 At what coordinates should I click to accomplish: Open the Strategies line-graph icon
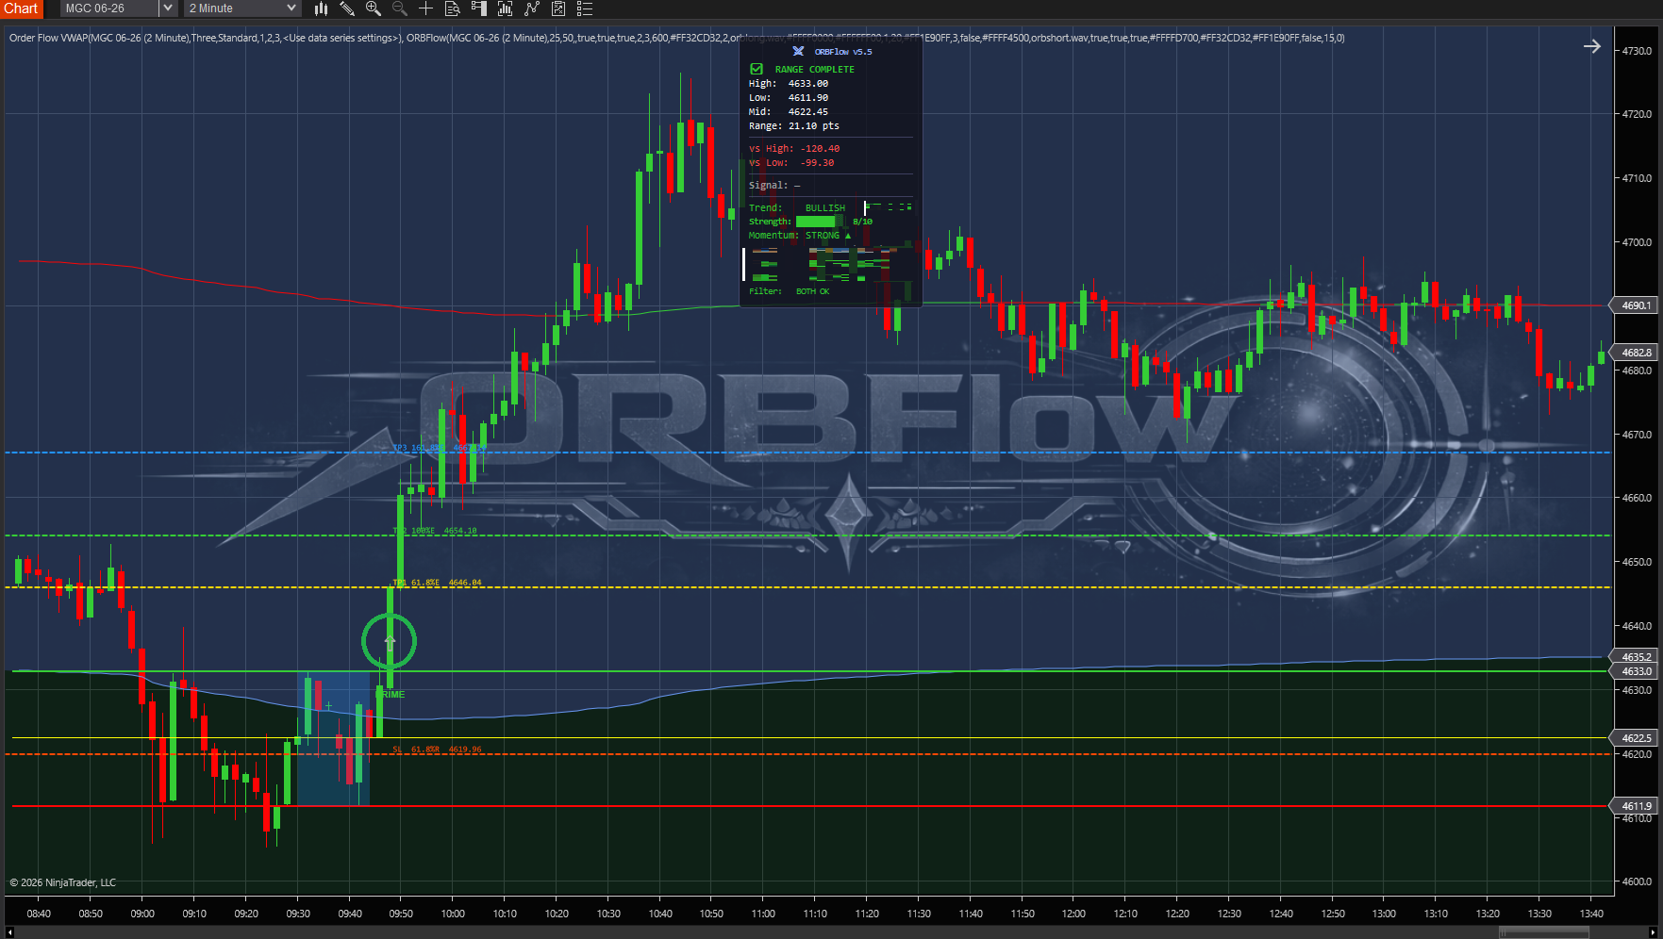tap(532, 8)
